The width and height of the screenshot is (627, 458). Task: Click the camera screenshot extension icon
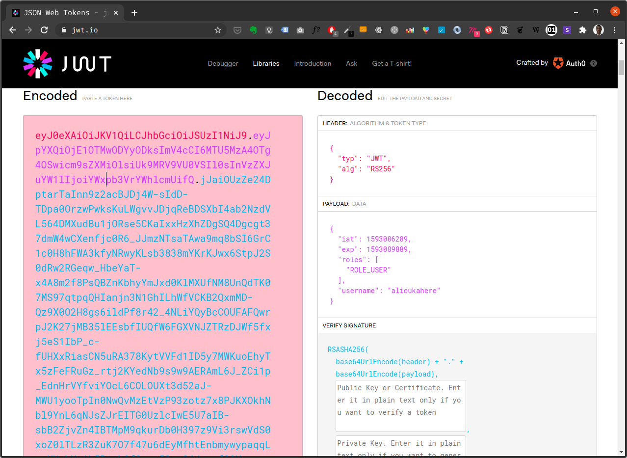[300, 30]
